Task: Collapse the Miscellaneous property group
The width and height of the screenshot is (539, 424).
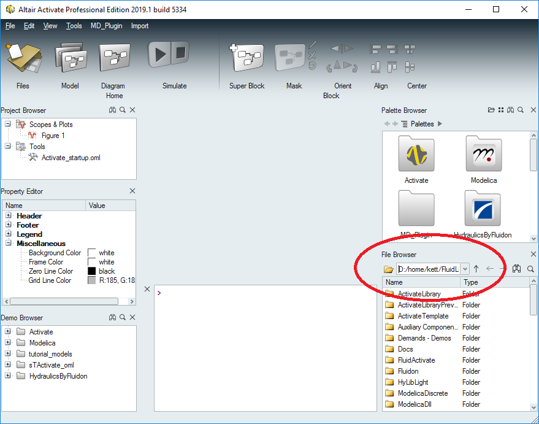Action: pos(8,243)
